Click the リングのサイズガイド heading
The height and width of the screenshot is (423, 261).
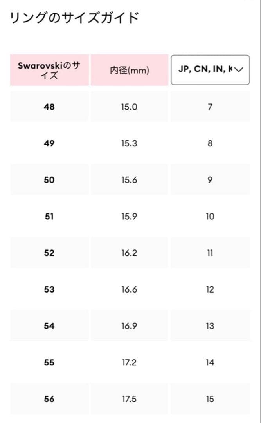pyautogui.click(x=74, y=18)
